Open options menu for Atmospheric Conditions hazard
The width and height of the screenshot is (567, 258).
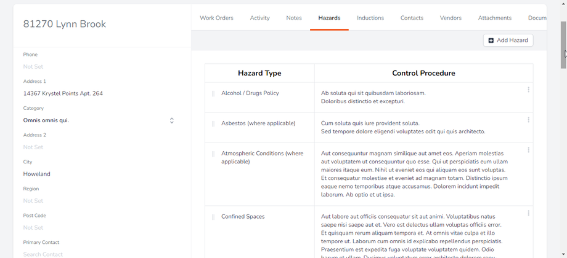pos(528,150)
